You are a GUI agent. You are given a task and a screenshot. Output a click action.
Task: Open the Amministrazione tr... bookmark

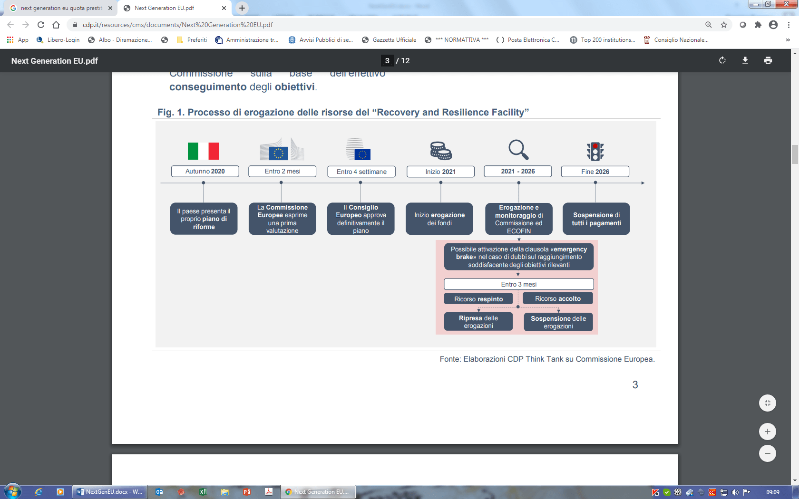(x=247, y=40)
